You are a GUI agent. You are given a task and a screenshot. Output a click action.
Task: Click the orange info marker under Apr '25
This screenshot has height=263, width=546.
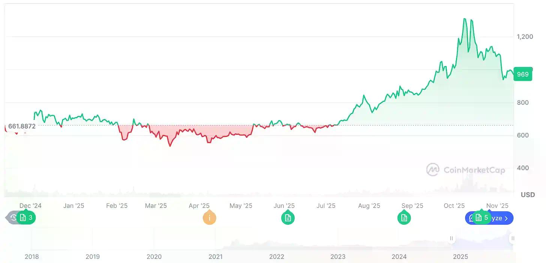(210, 217)
